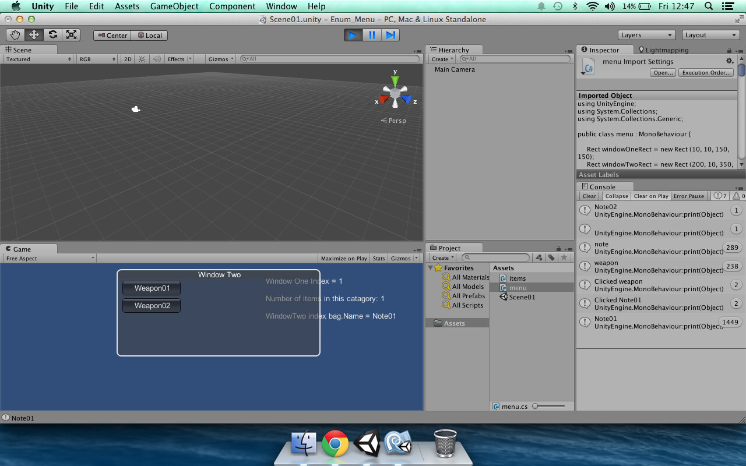Select Main Camera in Hierarchy
The width and height of the screenshot is (746, 466).
455,69
